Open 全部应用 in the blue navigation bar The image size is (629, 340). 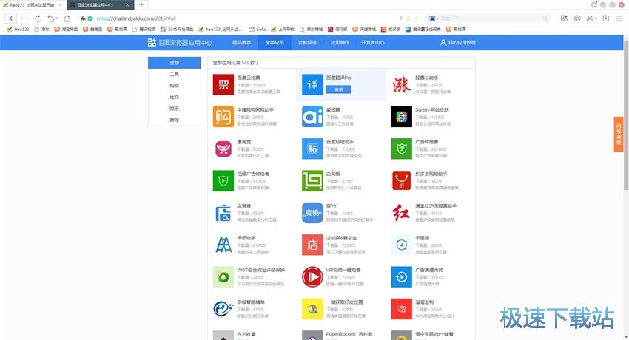pos(275,42)
